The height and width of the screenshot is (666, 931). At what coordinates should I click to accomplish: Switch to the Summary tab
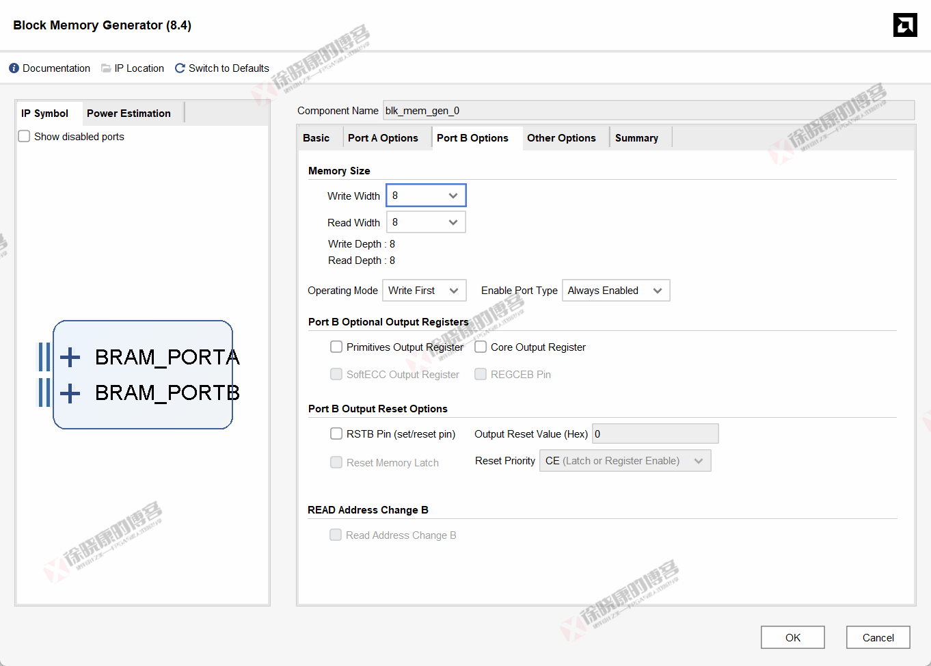pyautogui.click(x=636, y=137)
